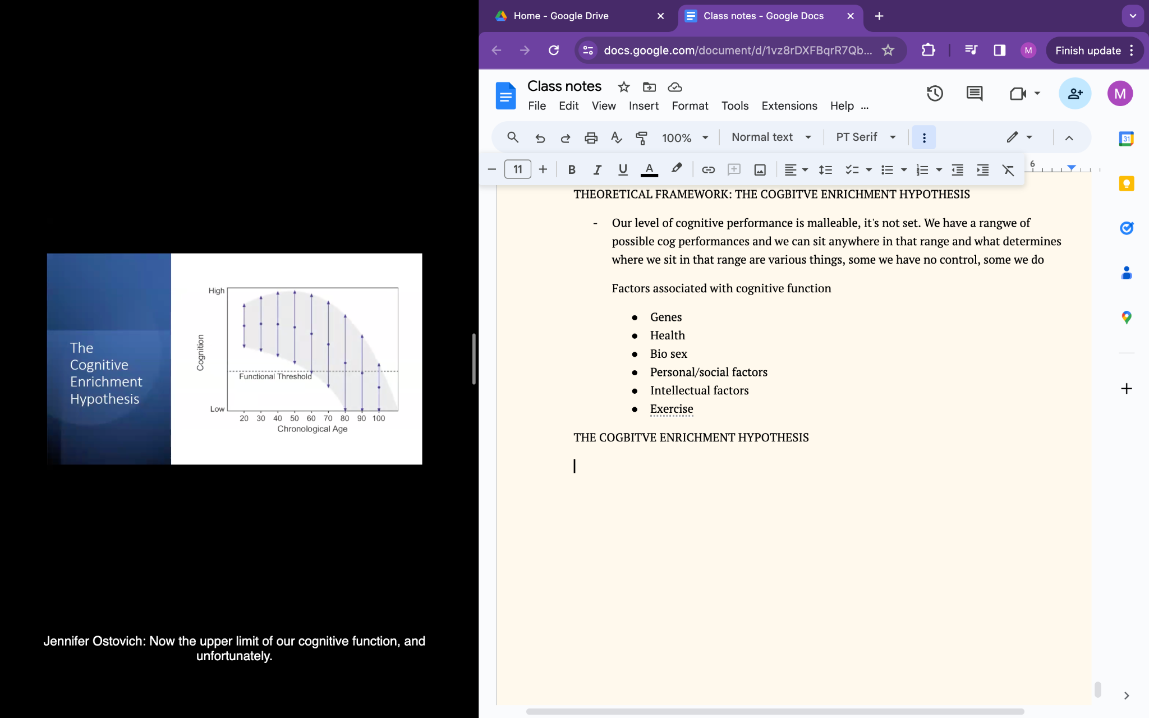
Task: Expand the PT Serif font dropdown
Action: [866, 137]
